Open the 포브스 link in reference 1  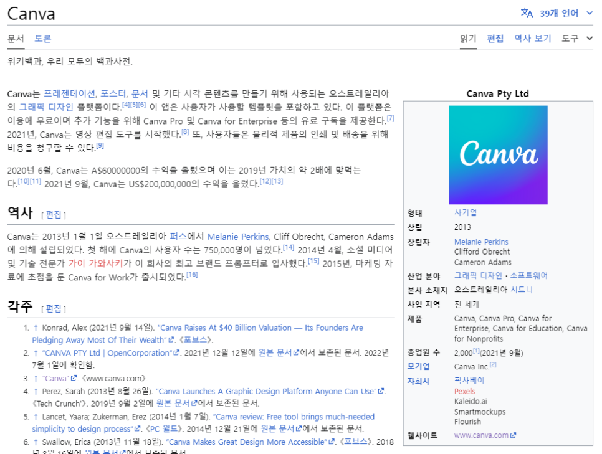tap(196, 340)
